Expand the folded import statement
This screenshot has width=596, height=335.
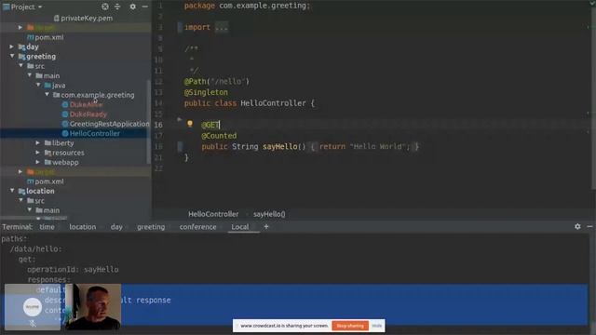pyautogui.click(x=222, y=27)
